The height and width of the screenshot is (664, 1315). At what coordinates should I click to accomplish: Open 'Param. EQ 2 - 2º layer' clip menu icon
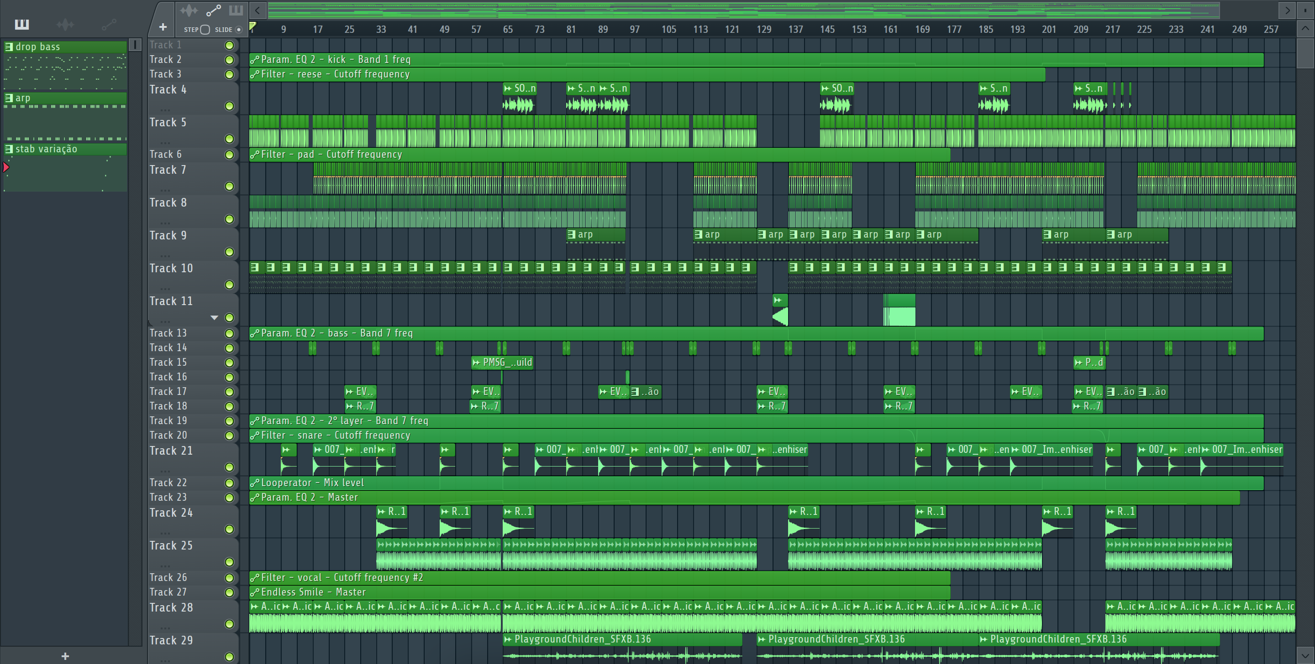pos(255,421)
